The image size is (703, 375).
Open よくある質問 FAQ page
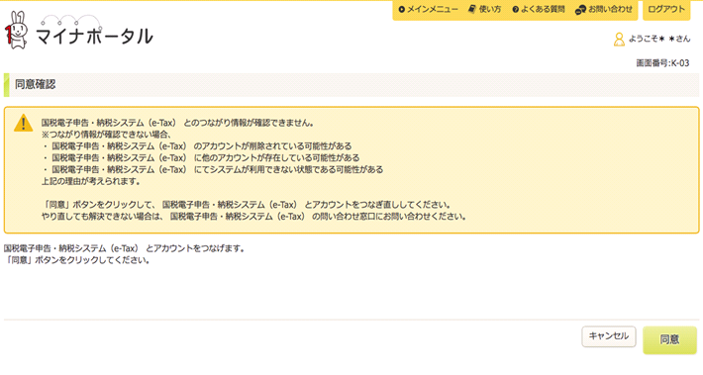[543, 9]
